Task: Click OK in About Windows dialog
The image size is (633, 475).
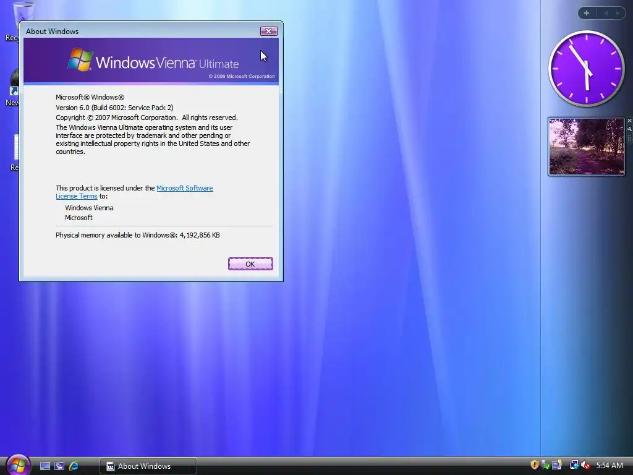Action: [250, 263]
